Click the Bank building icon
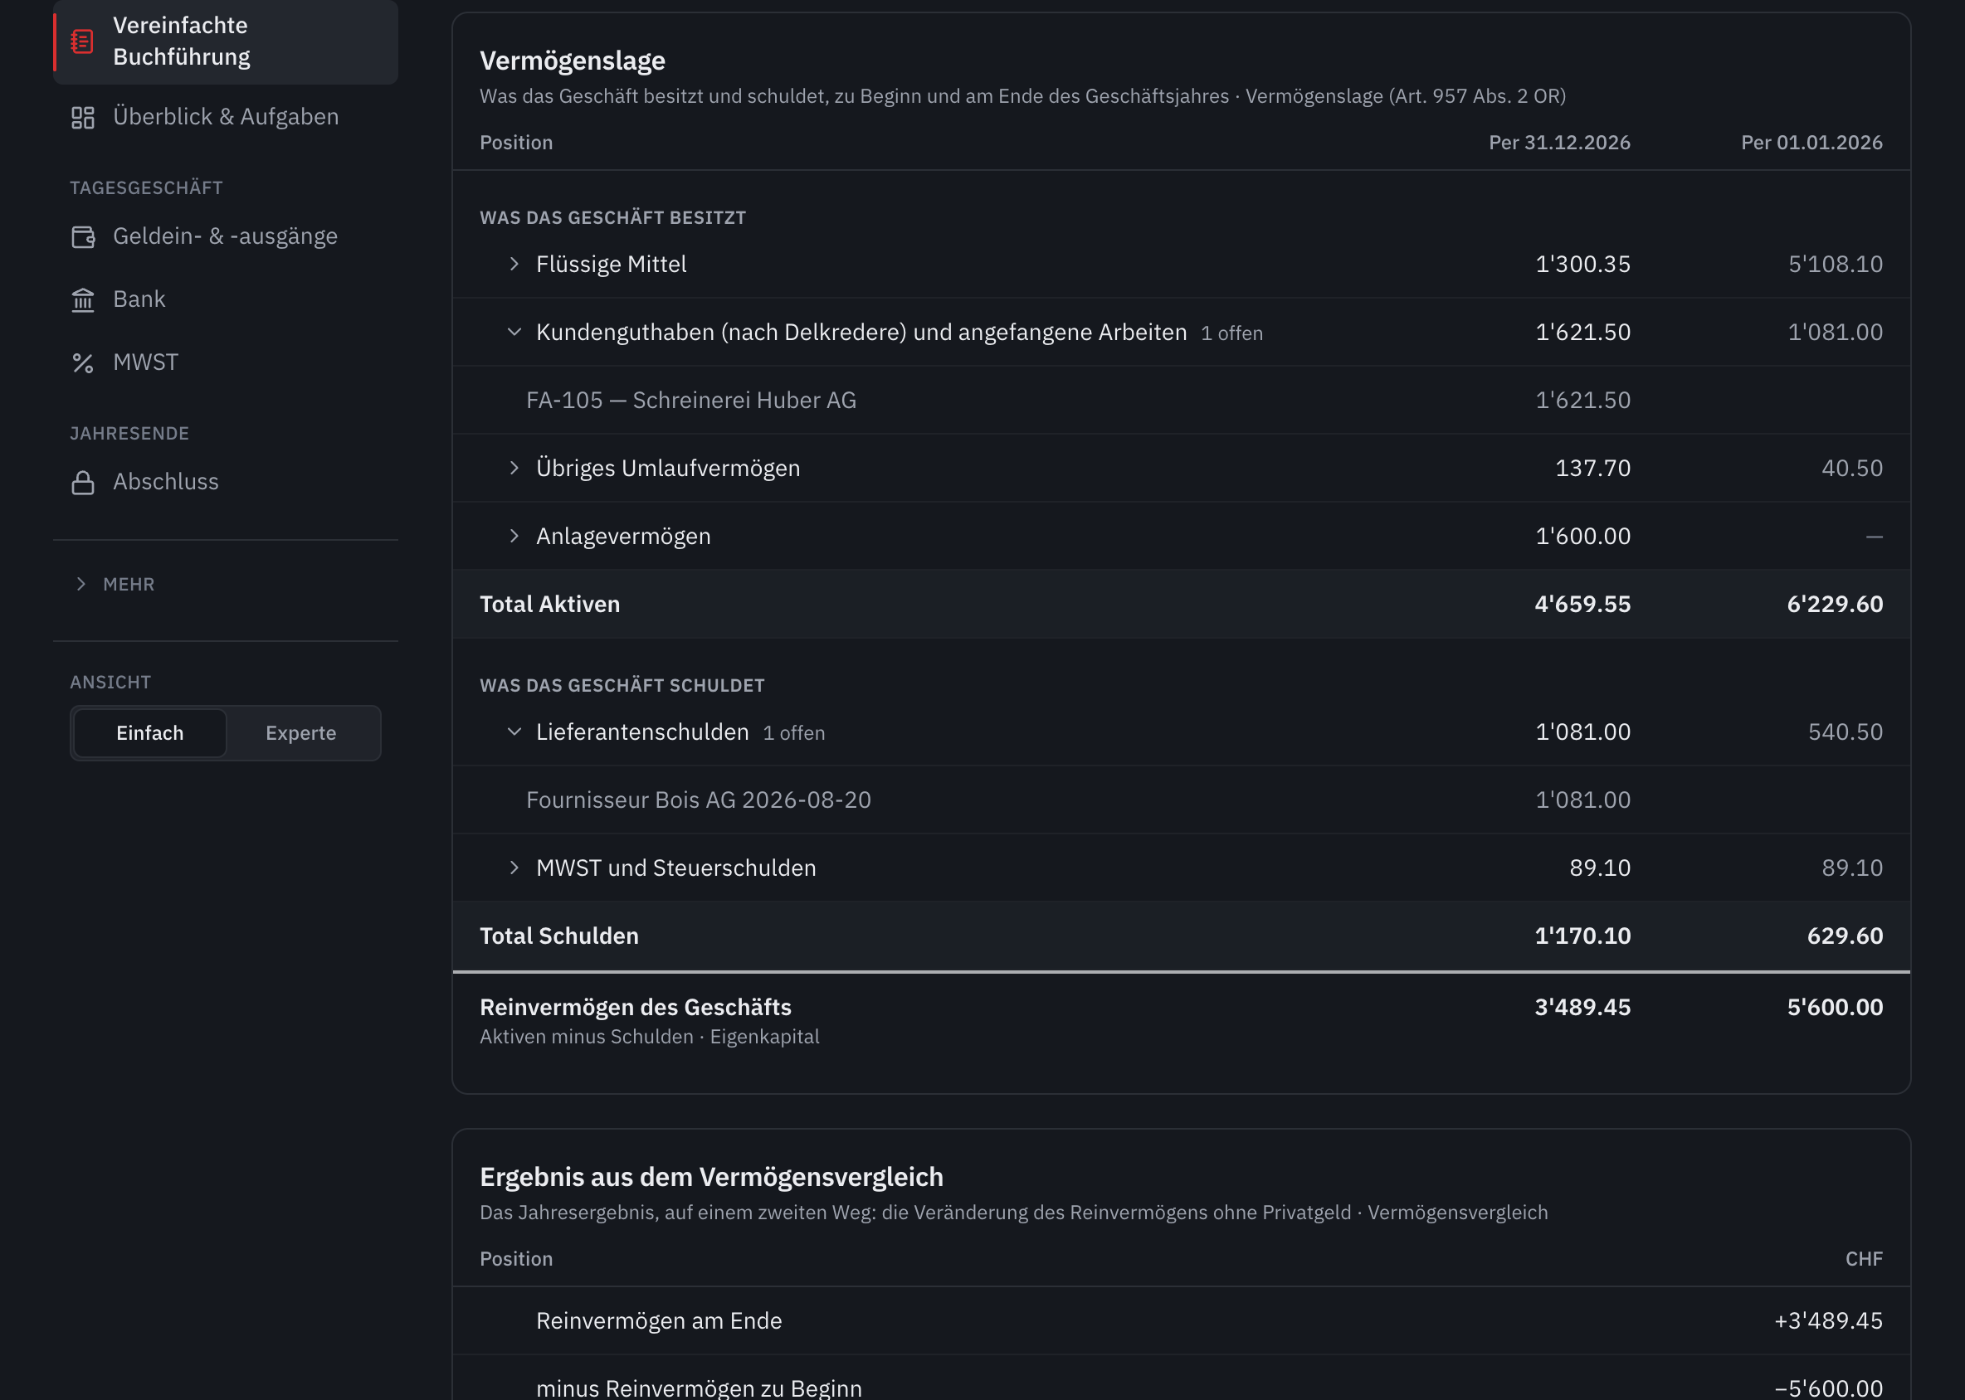The width and height of the screenshot is (1965, 1400). point(83,299)
